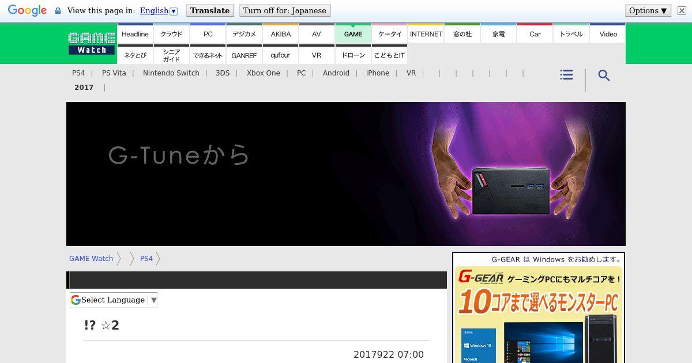Open the search magnifier icon
Screen dimensions: 692x363
tap(604, 75)
